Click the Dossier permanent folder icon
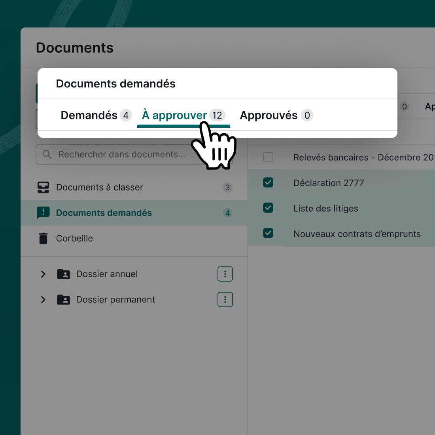Screen dimensions: 435x435 tap(64, 300)
